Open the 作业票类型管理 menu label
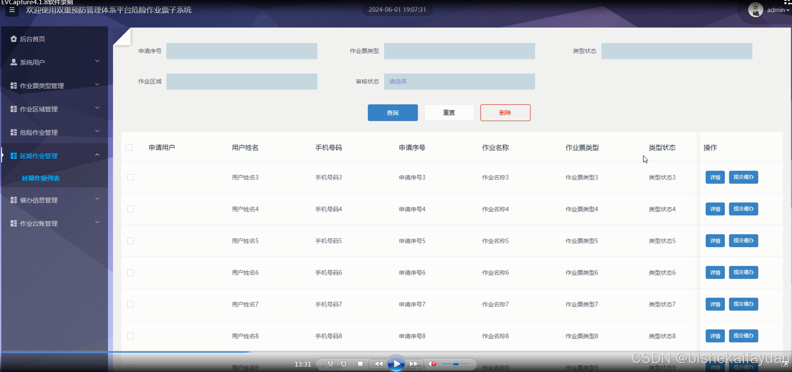This screenshot has height=372, width=792. 42,86
